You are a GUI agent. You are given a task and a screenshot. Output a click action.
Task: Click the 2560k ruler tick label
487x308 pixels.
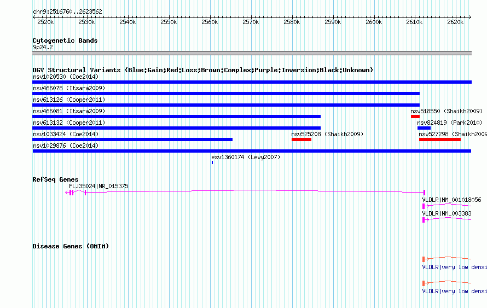(210, 22)
